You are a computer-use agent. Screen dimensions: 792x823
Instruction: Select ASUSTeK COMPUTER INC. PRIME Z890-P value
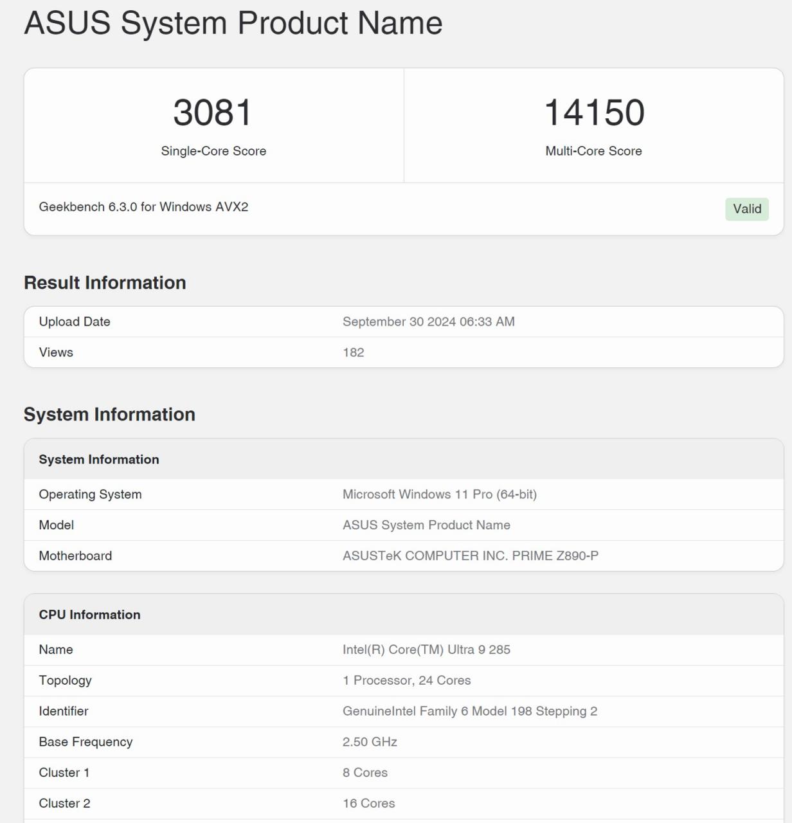click(471, 556)
